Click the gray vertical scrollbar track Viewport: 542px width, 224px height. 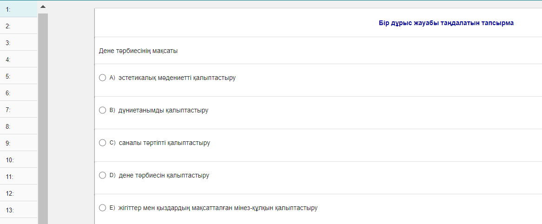pos(43,116)
